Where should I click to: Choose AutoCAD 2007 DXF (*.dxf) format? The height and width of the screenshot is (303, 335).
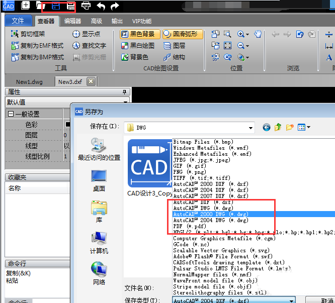[x=254, y=196]
